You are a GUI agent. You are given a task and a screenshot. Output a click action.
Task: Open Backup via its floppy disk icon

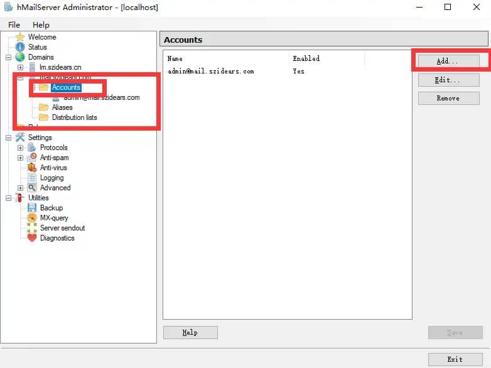point(32,208)
